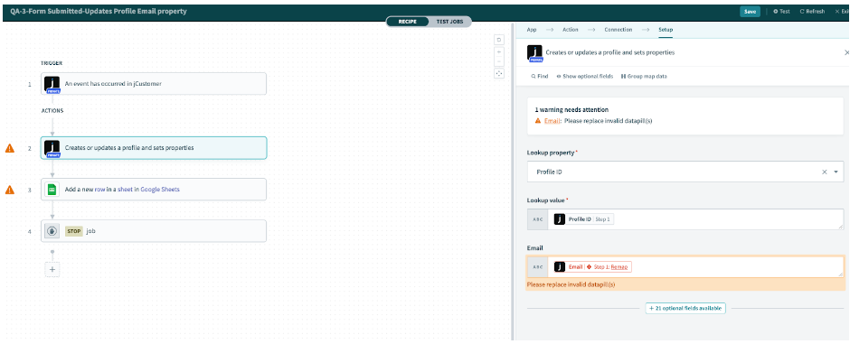
Task: Click Group map data
Action: coord(644,76)
